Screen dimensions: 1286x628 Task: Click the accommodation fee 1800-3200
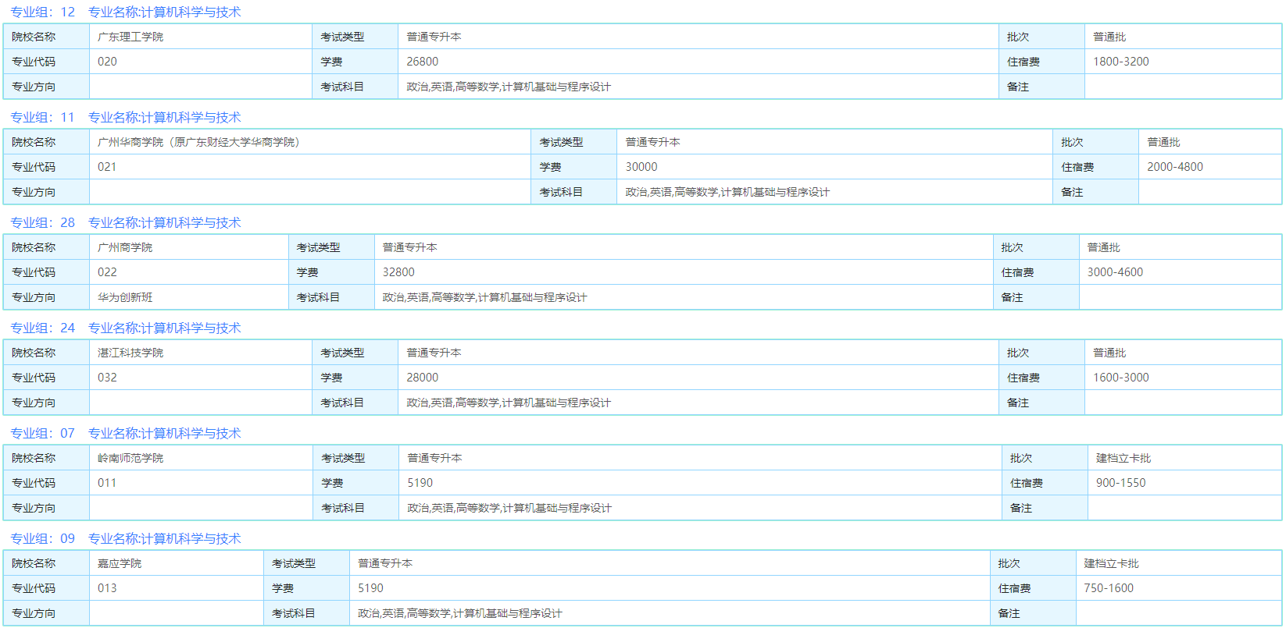coord(1121,62)
